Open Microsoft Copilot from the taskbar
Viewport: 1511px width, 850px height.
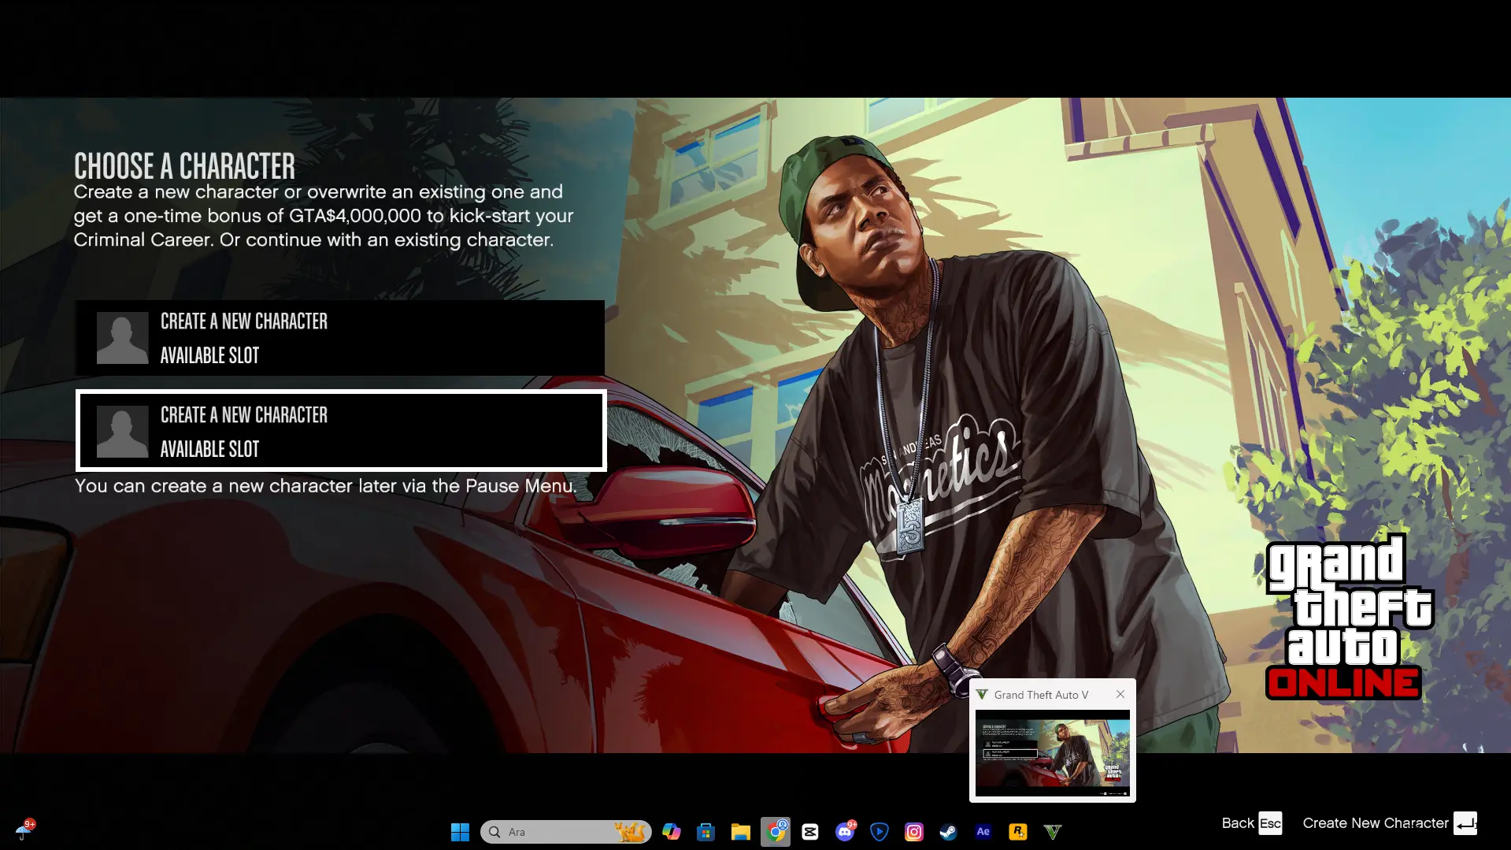point(672,832)
